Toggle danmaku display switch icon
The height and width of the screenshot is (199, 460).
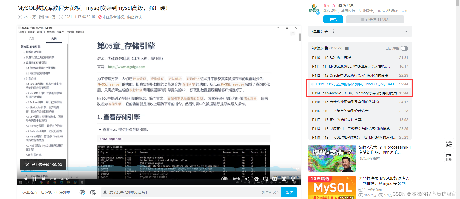point(82,192)
